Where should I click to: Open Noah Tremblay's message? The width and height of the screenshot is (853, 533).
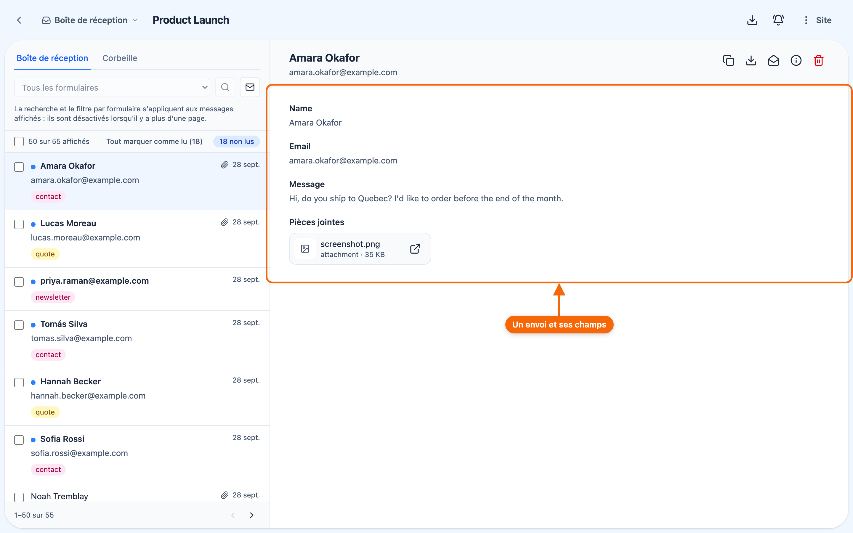137,493
